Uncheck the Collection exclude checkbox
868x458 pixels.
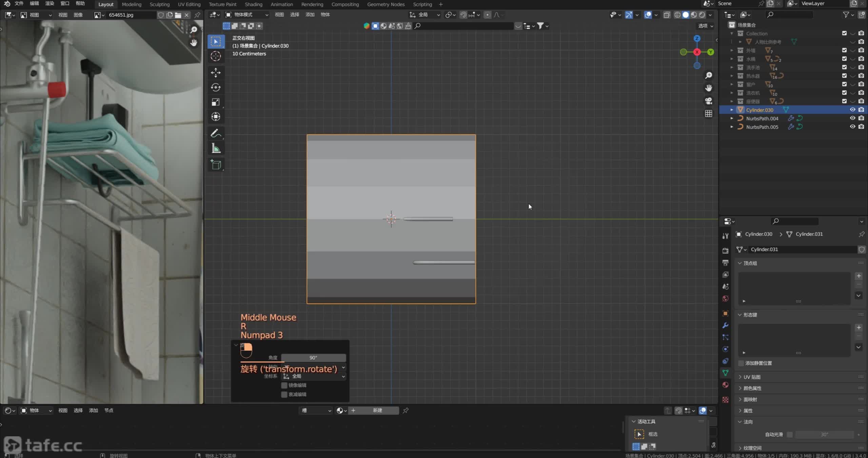click(x=844, y=33)
